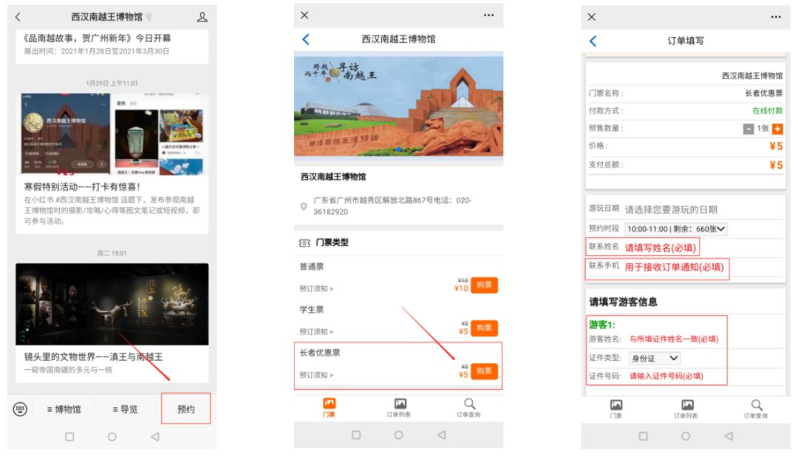Open the 预约 menu in the chat's bottom bar
Viewport: 798px width, 456px height.
click(x=185, y=409)
